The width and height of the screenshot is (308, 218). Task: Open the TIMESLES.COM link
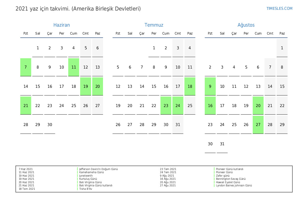pos(279,8)
